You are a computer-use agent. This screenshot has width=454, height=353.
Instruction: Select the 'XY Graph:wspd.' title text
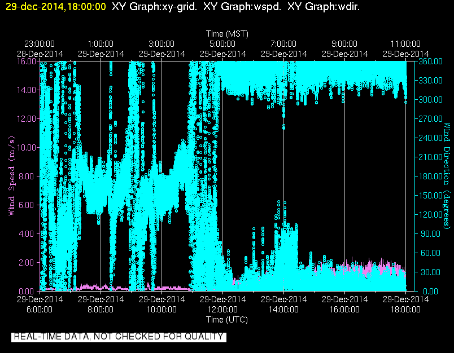(242, 7)
